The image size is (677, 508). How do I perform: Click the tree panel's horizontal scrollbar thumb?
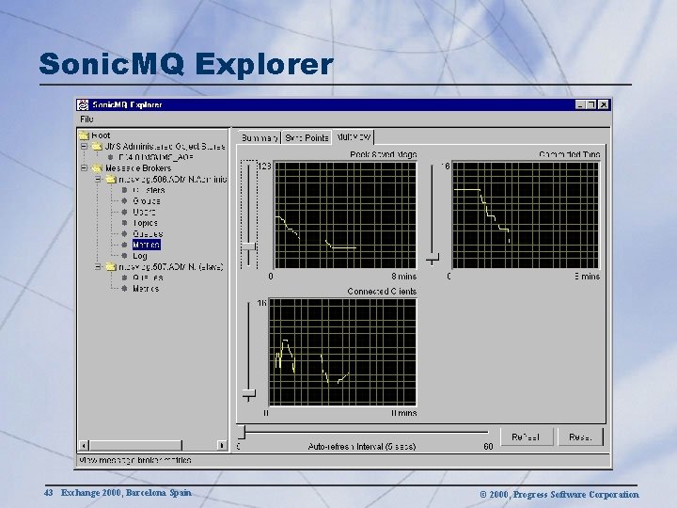tap(135, 445)
